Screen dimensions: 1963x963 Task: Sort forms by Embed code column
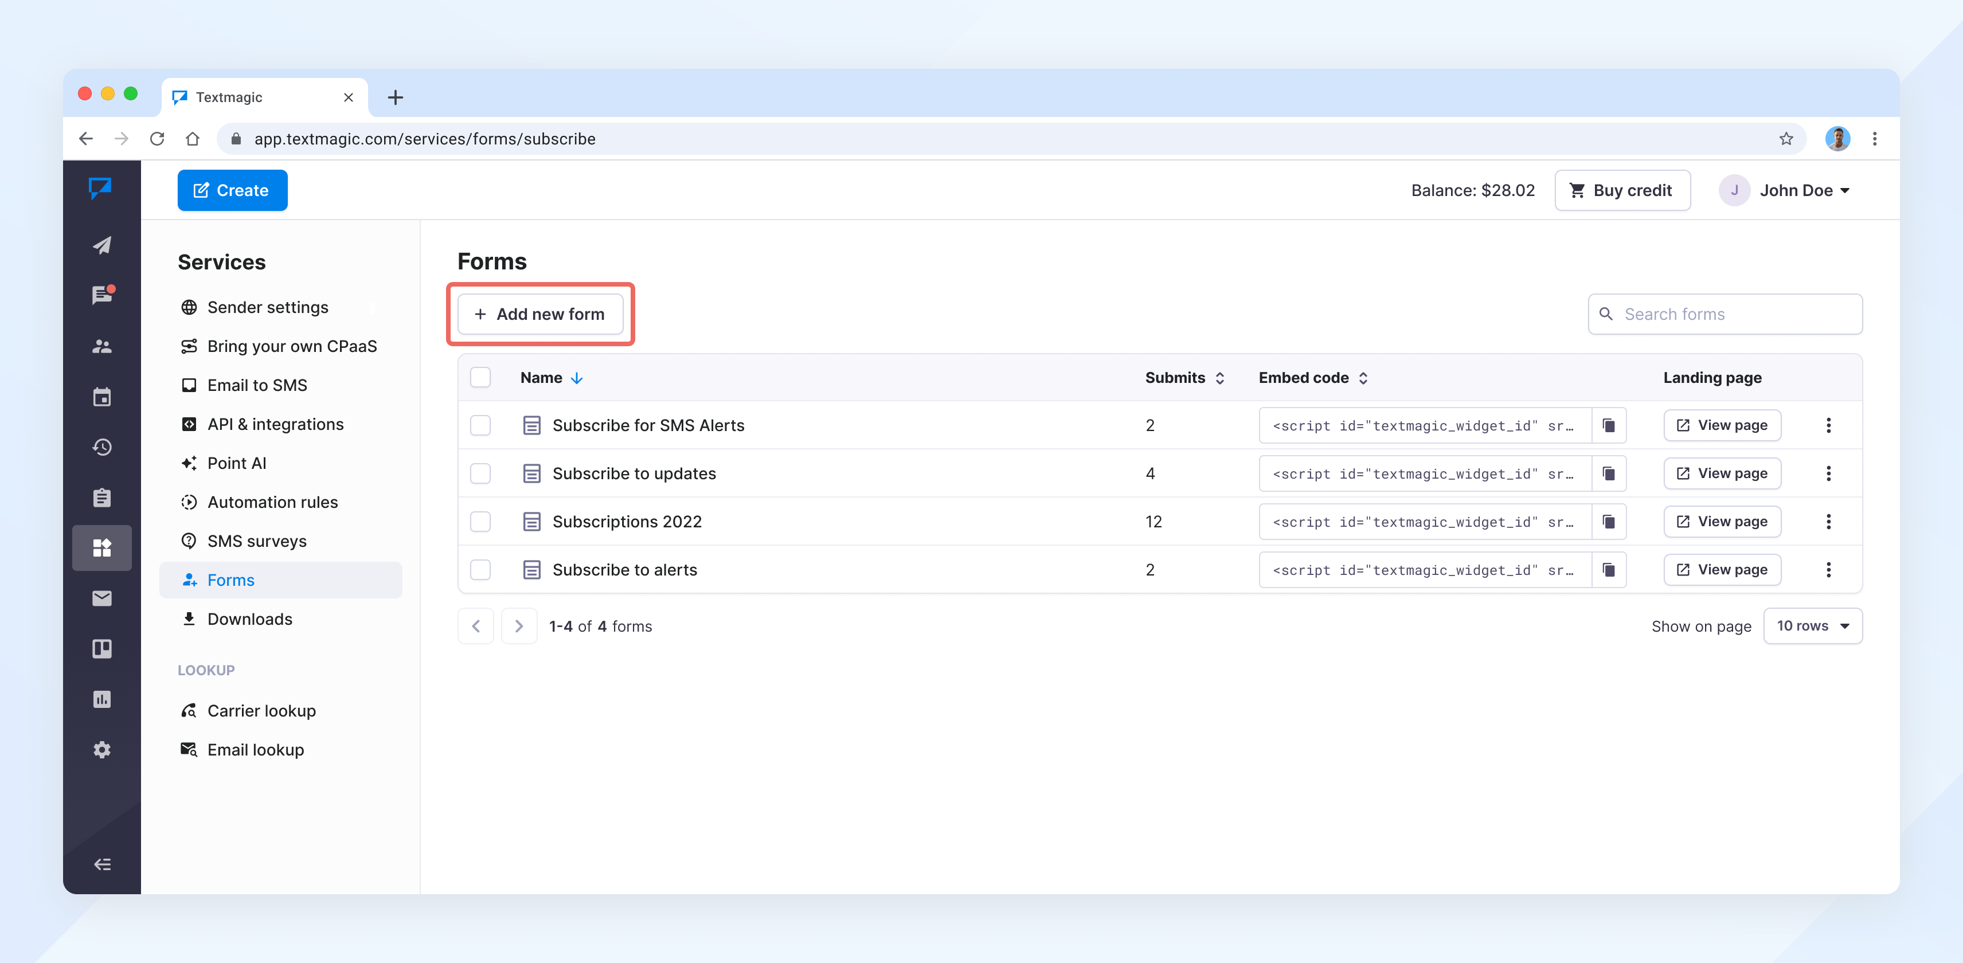[x=1313, y=378]
